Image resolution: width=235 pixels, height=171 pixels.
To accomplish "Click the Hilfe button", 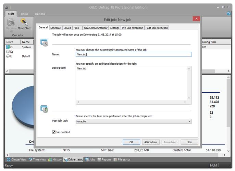I will click(189, 142).
